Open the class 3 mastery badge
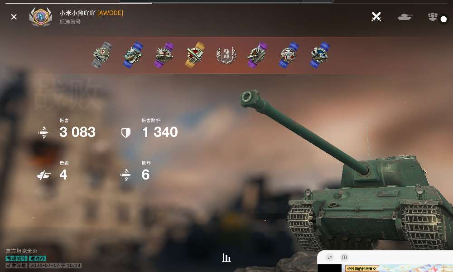 226,55
